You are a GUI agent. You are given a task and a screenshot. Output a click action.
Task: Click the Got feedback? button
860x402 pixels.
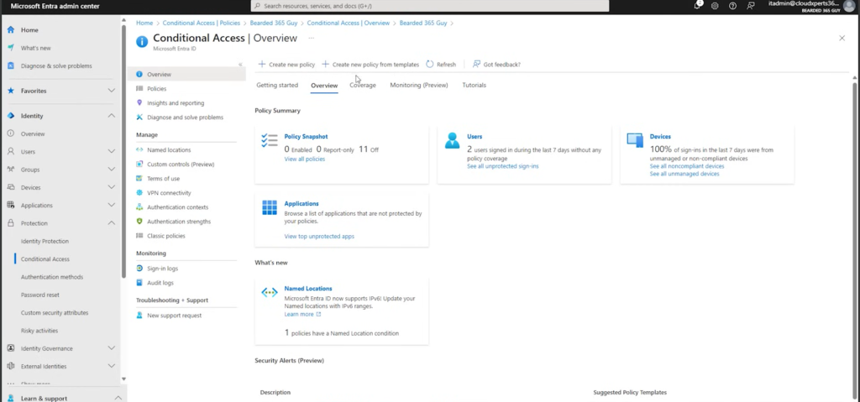point(496,64)
